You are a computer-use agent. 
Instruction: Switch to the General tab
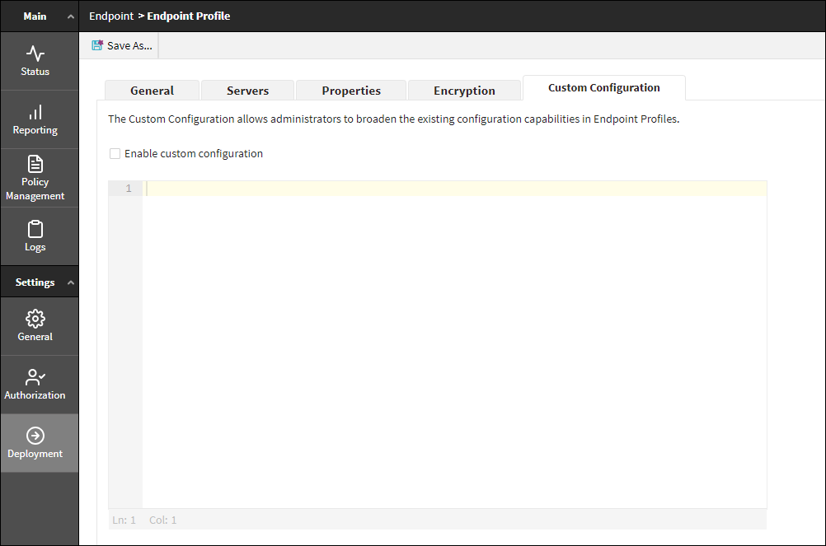point(152,91)
